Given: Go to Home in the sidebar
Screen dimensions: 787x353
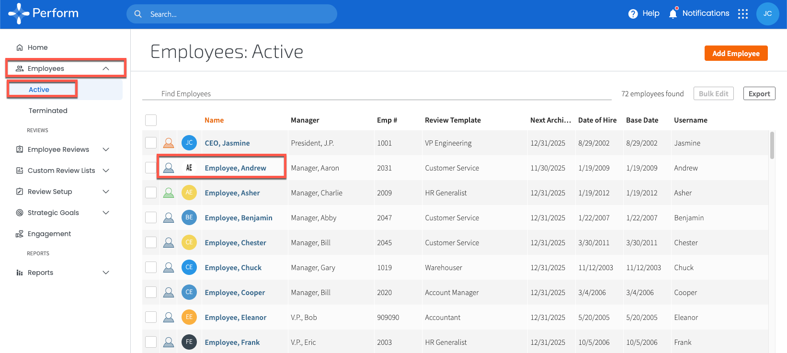Looking at the screenshot, I should point(37,47).
